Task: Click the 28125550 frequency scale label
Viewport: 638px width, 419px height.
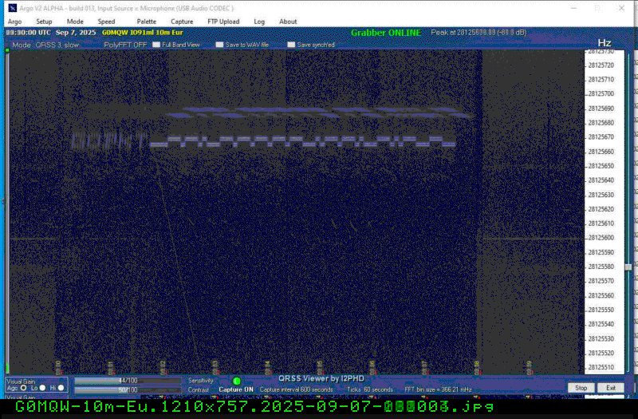Action: click(601, 310)
